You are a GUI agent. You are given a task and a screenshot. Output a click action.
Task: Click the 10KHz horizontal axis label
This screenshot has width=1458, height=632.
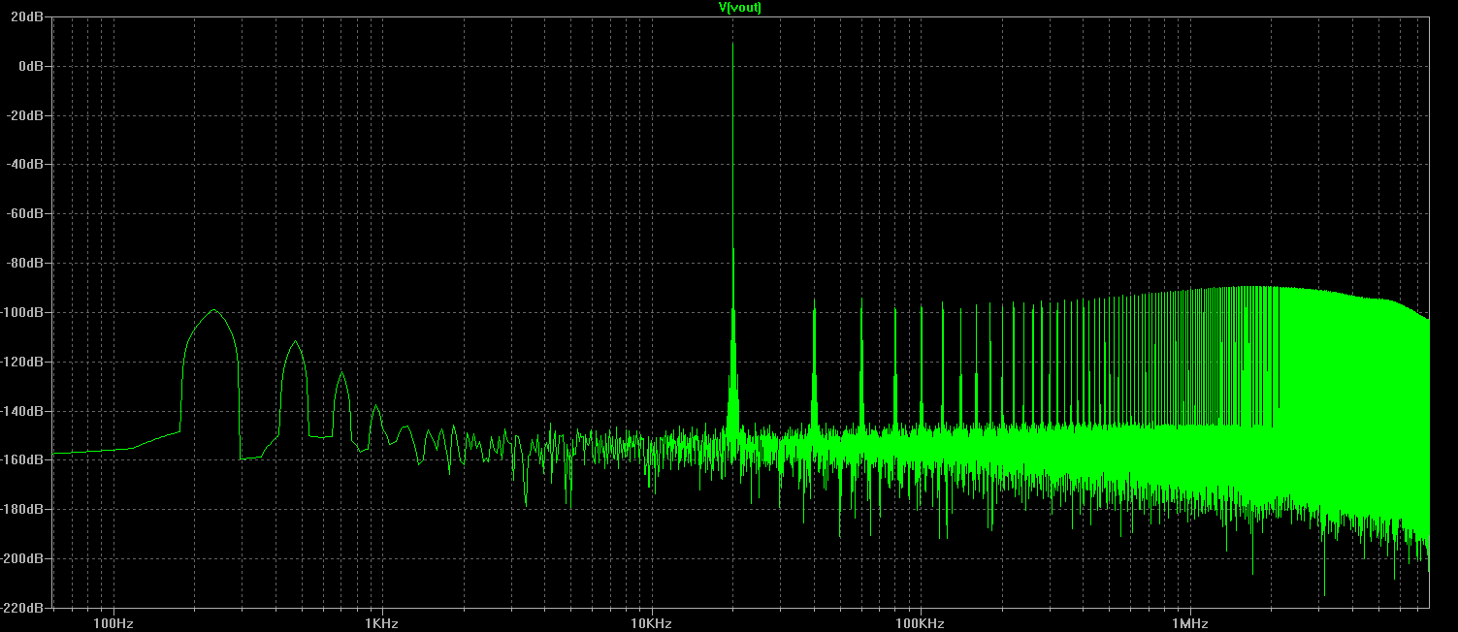(x=651, y=621)
